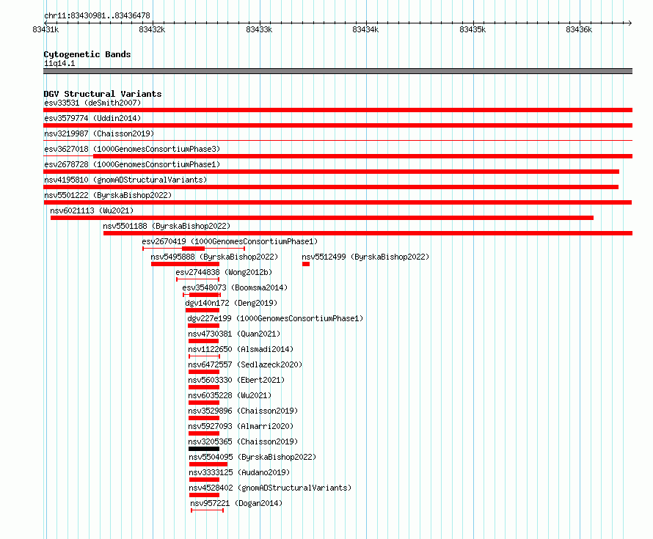Click esv2678728 (1000GenomesConsortiumPhase1) label
The width and height of the screenshot is (653, 539).
pyautogui.click(x=132, y=164)
